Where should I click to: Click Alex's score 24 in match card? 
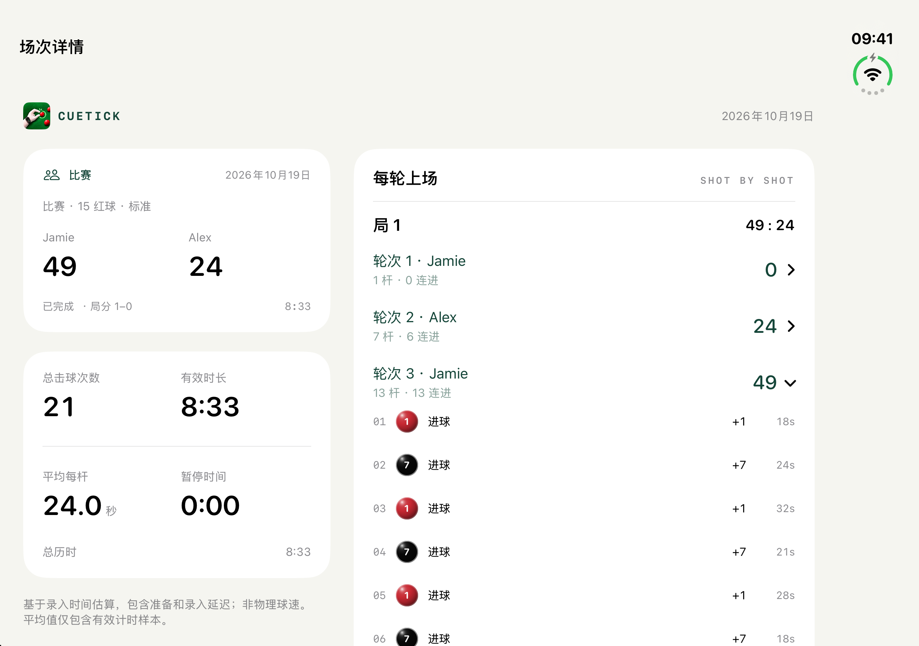206,267
